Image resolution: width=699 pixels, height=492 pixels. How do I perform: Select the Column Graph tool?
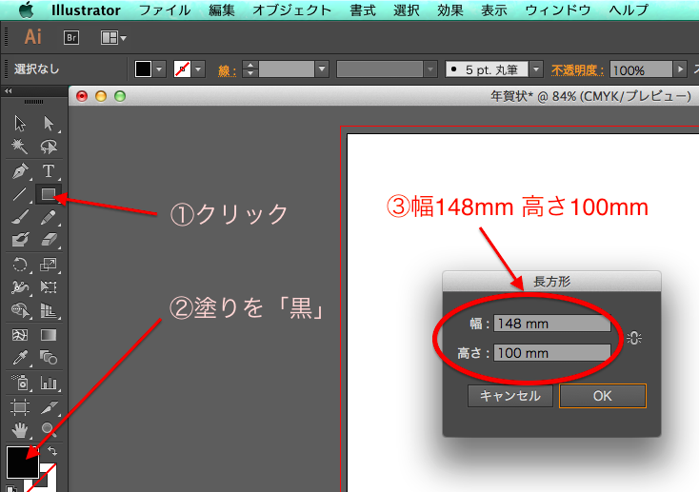[49, 383]
